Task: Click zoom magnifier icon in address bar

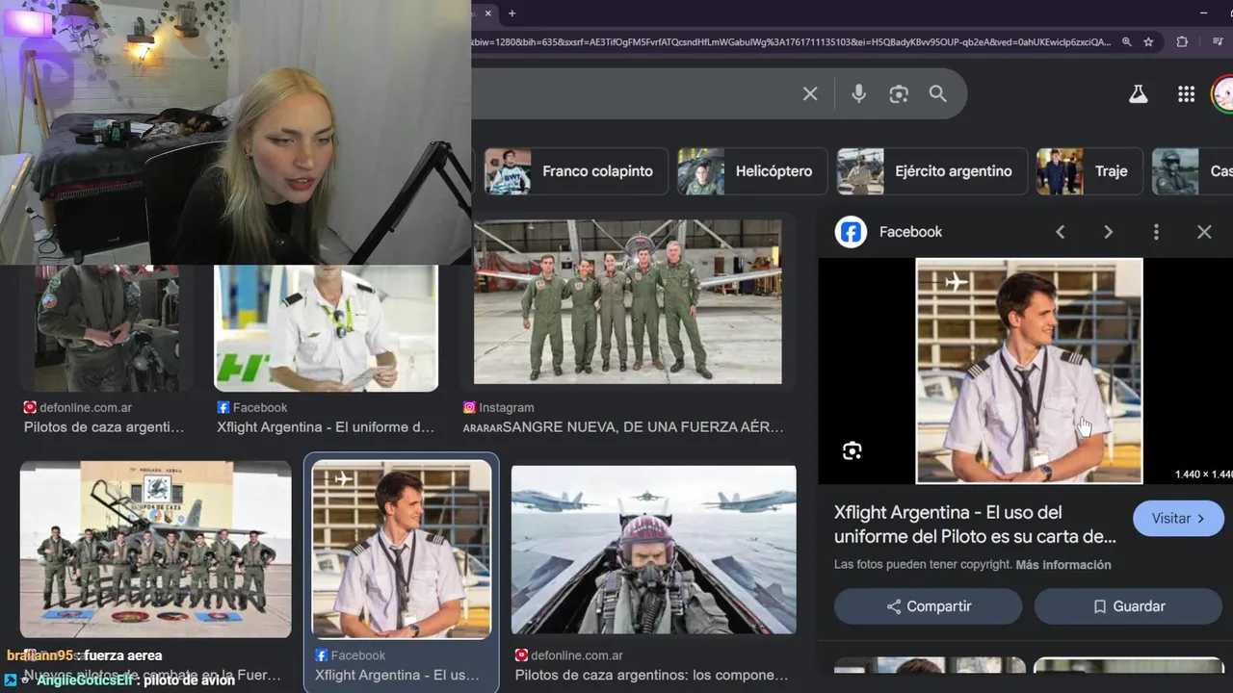Action: point(1126,42)
